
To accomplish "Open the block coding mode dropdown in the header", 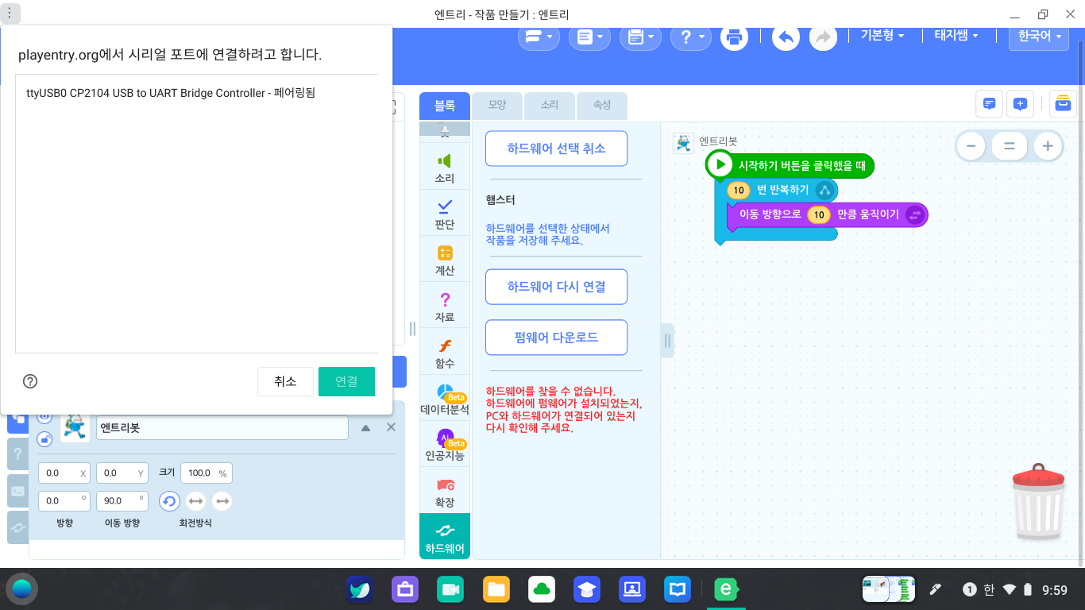I will coord(540,37).
